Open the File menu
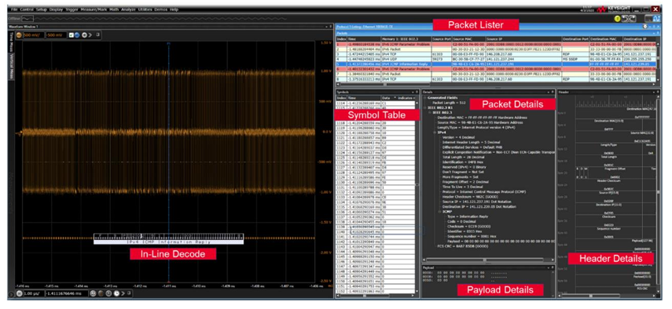Viewport: 672px width, 309px height. click(14, 9)
